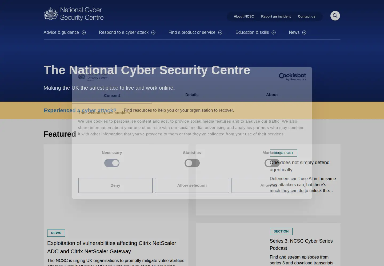
Task: Expand the News menu
Action: tap(298, 32)
